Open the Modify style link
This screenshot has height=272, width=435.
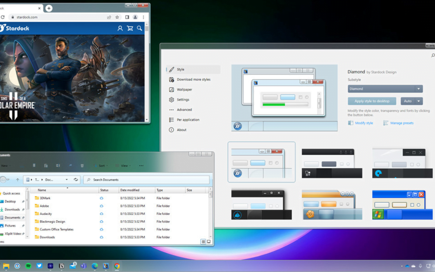[x=364, y=123]
